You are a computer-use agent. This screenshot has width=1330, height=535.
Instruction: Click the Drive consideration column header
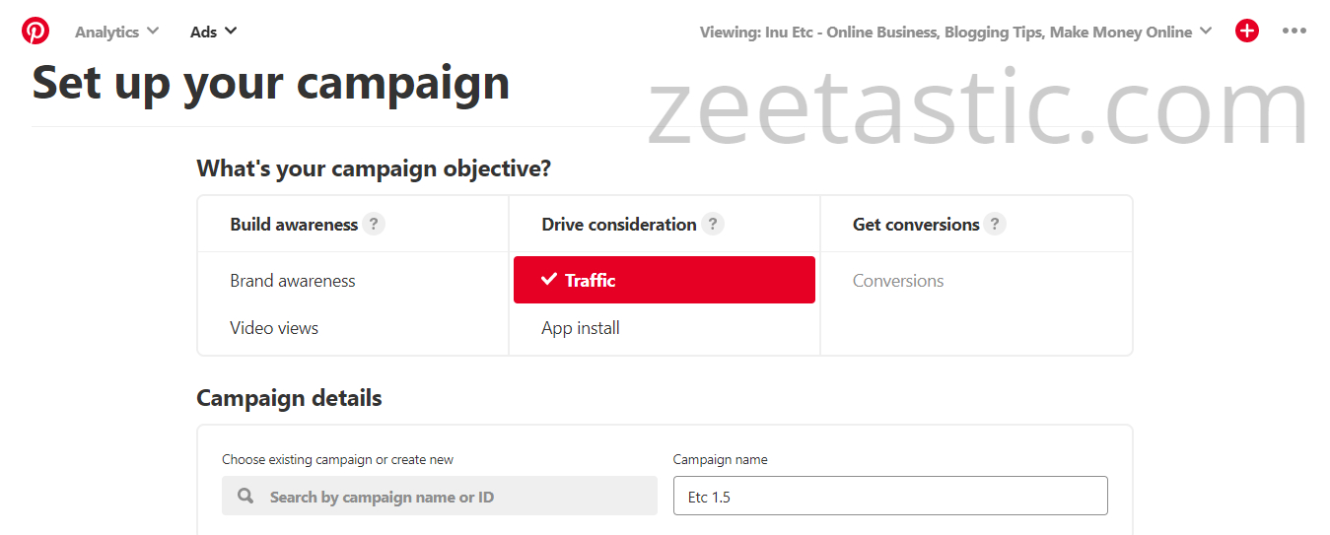[x=619, y=225]
